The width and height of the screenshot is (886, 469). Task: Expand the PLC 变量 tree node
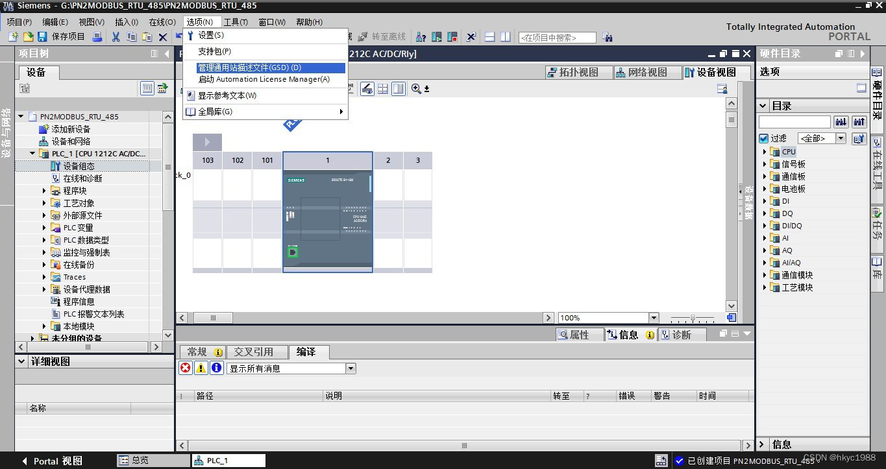coord(44,228)
